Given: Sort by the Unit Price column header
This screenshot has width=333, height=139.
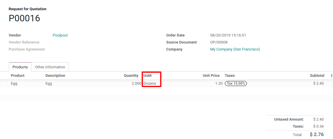Looking at the screenshot, I should click(211, 75).
